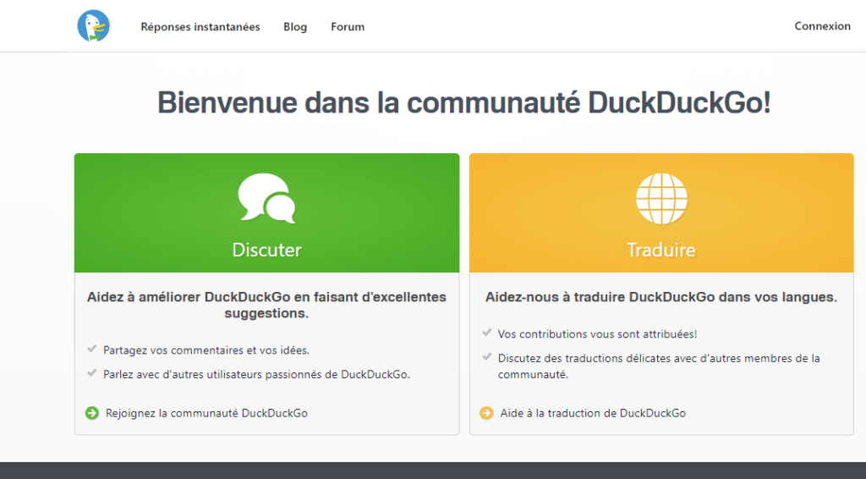Open the Blog navigation link
The image size is (866, 479).
(x=295, y=26)
